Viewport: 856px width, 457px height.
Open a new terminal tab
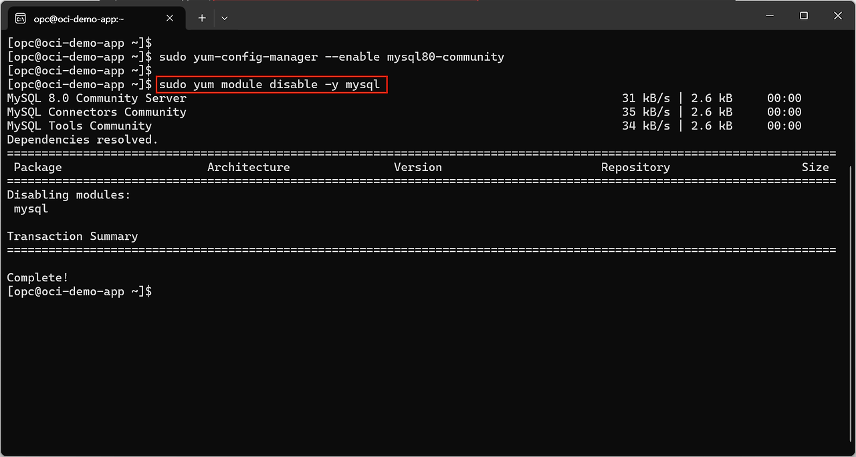[202, 18]
